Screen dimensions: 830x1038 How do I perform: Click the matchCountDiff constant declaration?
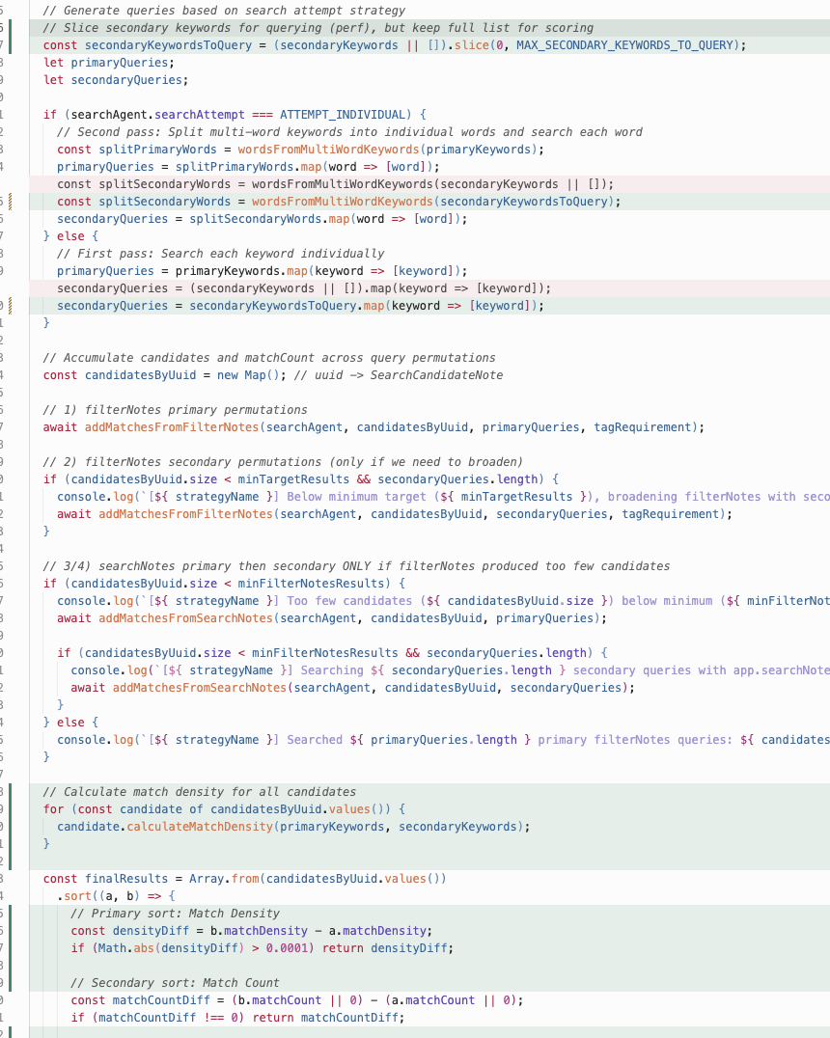153,1000
